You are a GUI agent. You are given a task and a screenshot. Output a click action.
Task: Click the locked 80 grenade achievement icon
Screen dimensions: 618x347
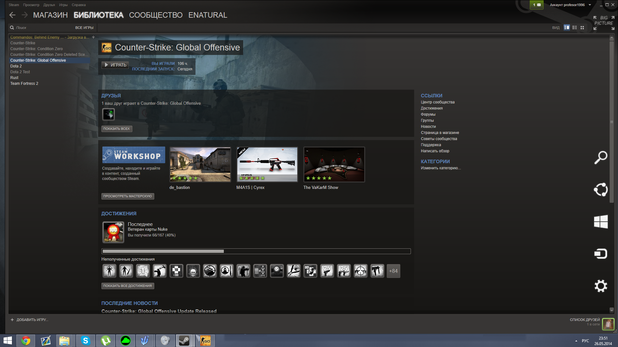310,271
